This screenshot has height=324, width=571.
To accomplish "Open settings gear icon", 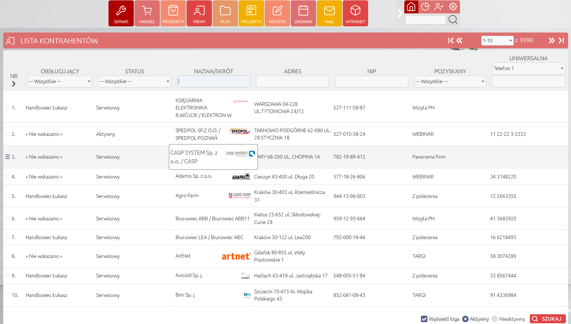I will [x=453, y=7].
